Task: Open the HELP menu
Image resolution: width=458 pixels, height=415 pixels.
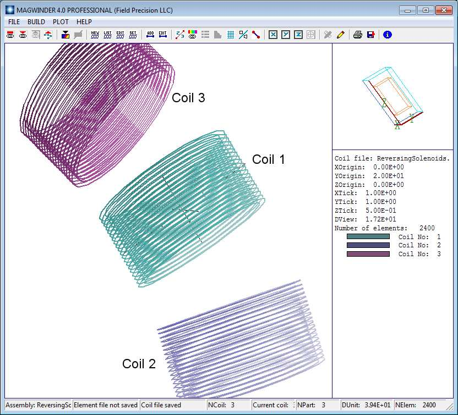Action: pyautogui.click(x=84, y=21)
